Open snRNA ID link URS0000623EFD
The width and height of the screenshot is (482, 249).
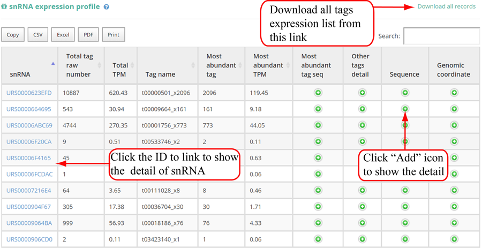click(x=29, y=93)
